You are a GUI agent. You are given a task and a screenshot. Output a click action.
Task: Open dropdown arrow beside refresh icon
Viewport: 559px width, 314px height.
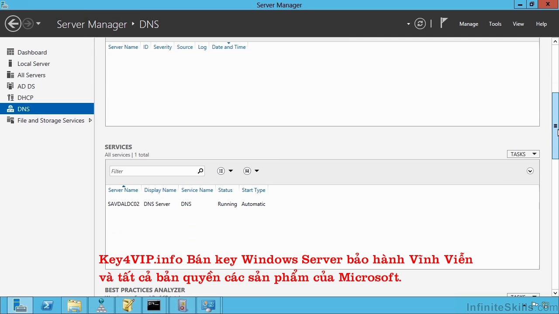[x=408, y=24]
